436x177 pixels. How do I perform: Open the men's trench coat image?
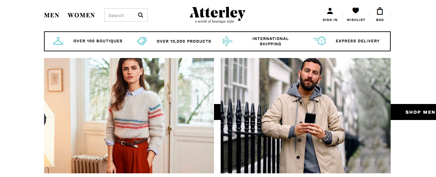click(306, 116)
